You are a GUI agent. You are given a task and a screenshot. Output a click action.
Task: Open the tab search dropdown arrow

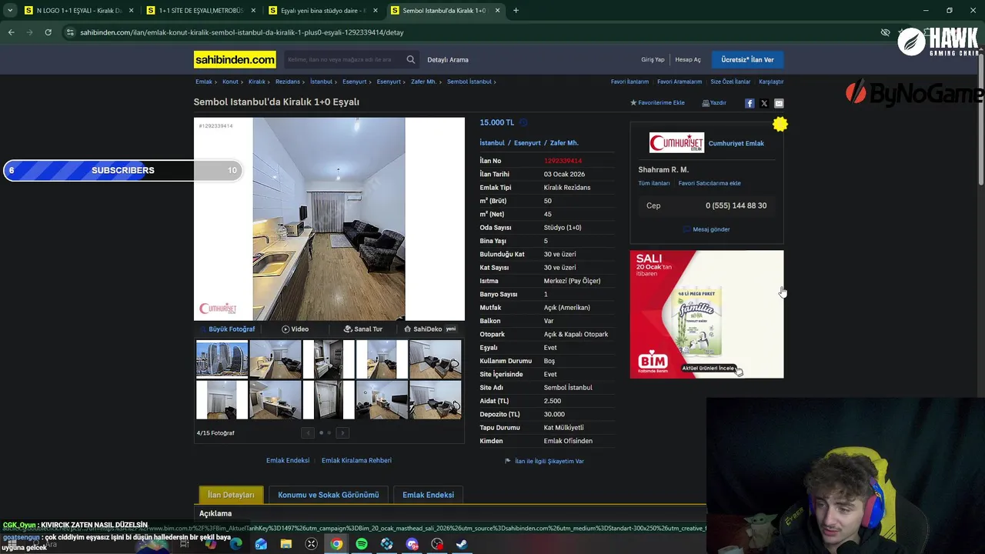(10, 11)
